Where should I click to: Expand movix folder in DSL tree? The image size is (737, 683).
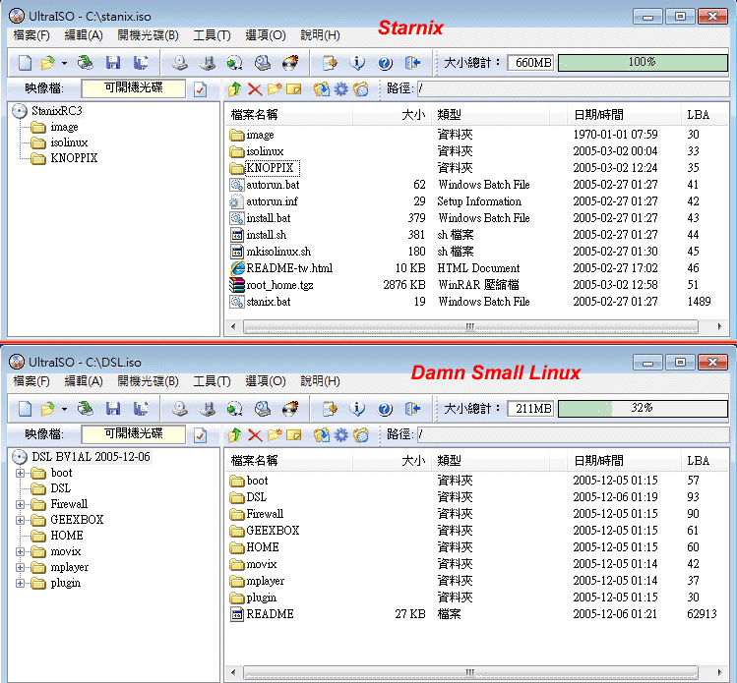click(20, 551)
